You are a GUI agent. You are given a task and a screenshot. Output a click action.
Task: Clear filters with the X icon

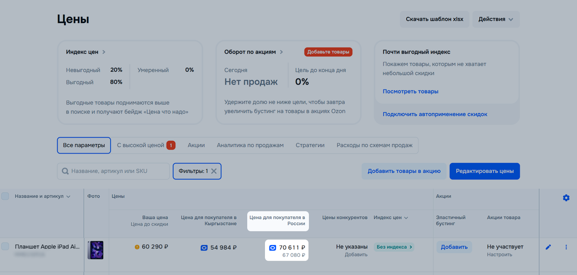(213, 171)
